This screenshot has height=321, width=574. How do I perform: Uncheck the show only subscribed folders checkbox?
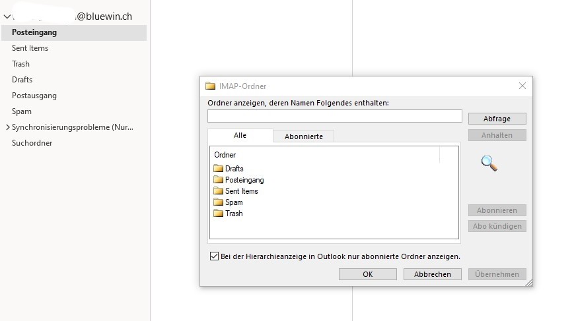214,256
